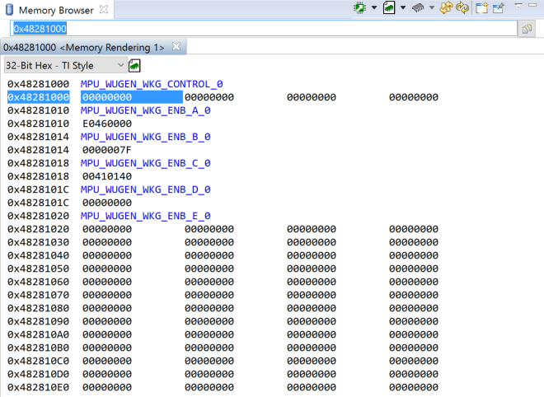Open dropdown next to gray chip icon
The width and height of the screenshot is (544, 397).
(x=432, y=7)
